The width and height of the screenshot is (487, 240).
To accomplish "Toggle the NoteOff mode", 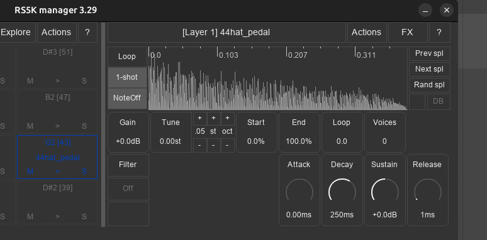I will point(127,98).
